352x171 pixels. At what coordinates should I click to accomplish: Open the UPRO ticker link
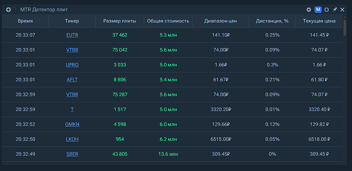72,65
